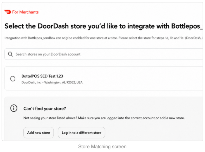Screen dimensions: 205x152
Task: Click the Select the DoorDash store heading
Action: tap(104, 26)
